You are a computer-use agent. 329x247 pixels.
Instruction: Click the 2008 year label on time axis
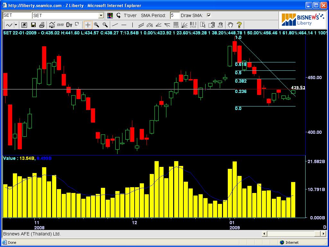[x=40, y=228]
